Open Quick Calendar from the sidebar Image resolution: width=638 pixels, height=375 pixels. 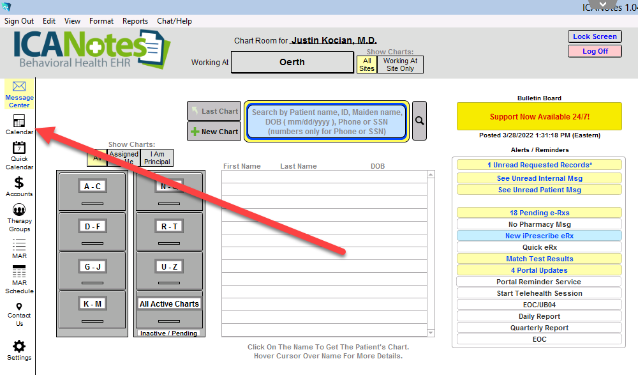coord(19,149)
